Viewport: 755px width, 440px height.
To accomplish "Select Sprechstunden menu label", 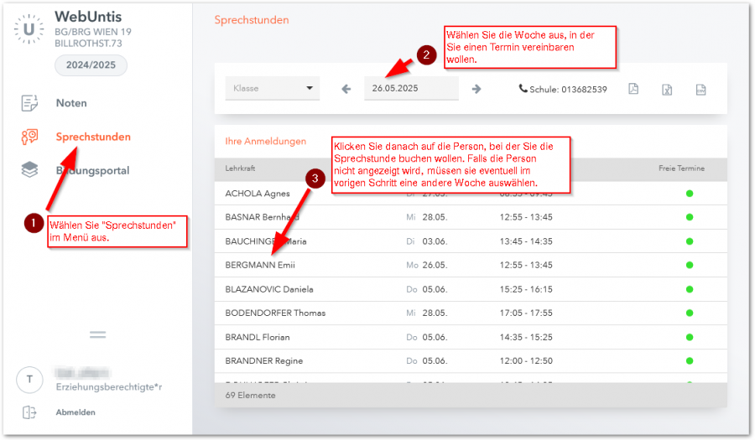I will pos(93,137).
